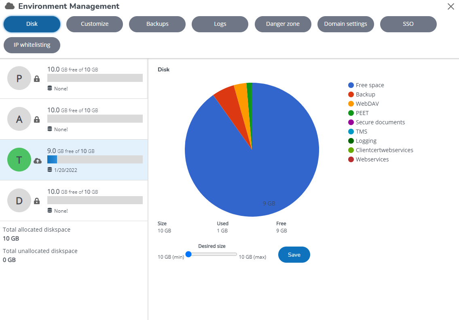The image size is (459, 320).
Task: Open the Danger zone section
Action: point(283,24)
